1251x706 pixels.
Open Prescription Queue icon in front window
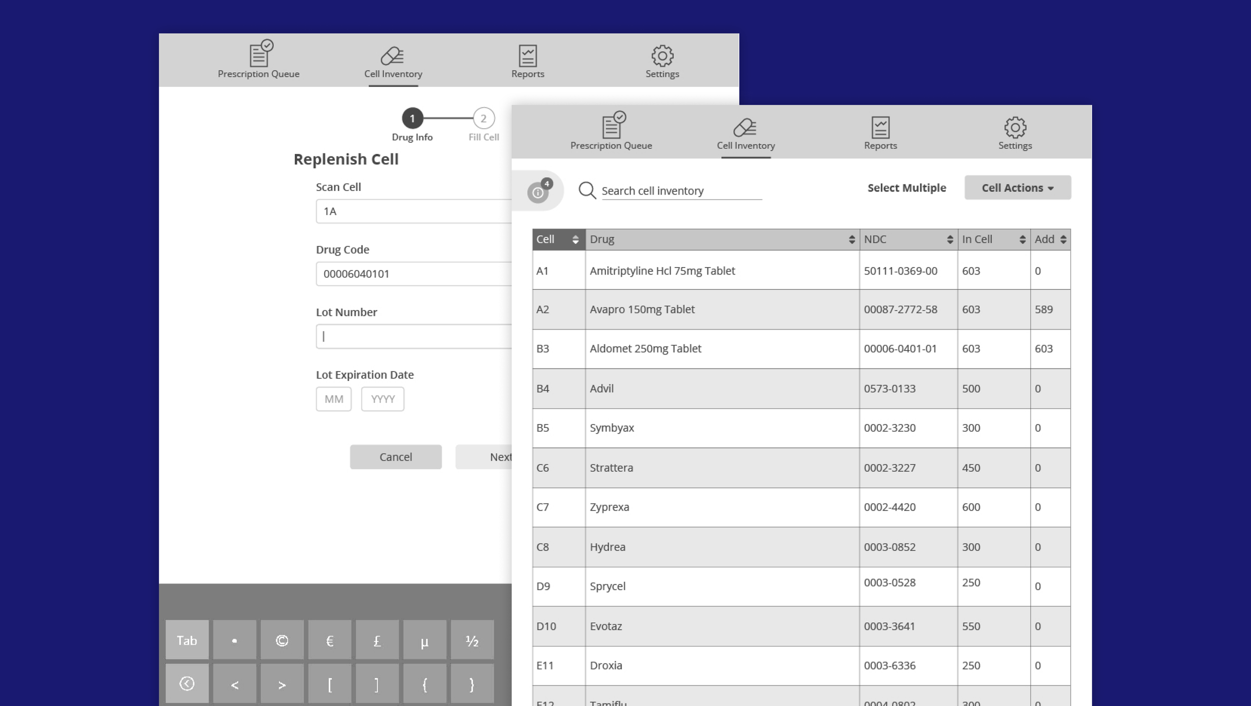click(x=613, y=124)
